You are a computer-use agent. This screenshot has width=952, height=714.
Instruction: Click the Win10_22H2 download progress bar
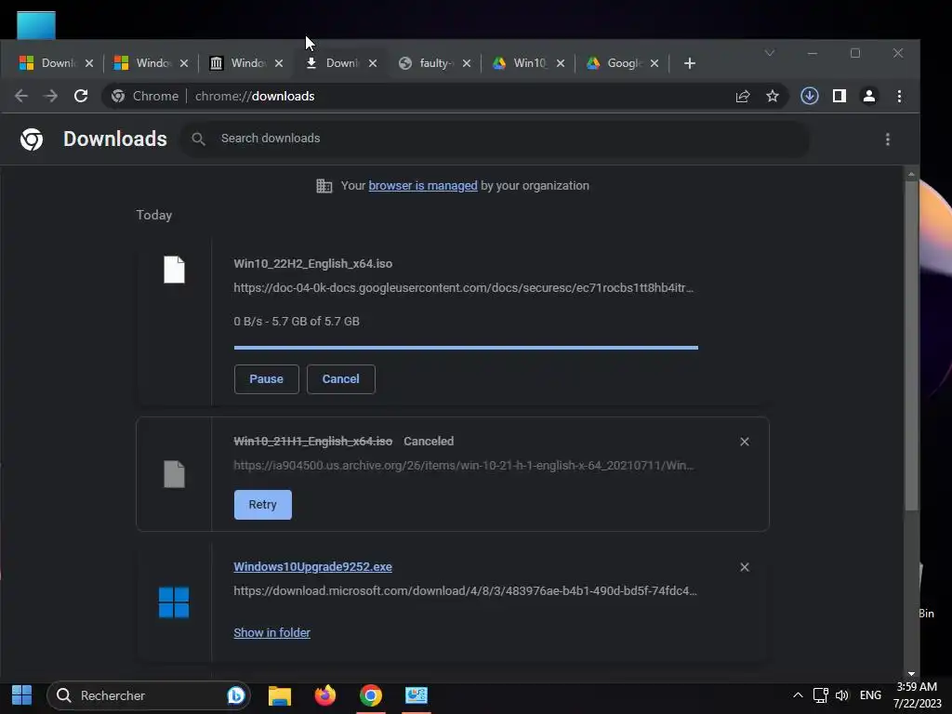(x=466, y=348)
